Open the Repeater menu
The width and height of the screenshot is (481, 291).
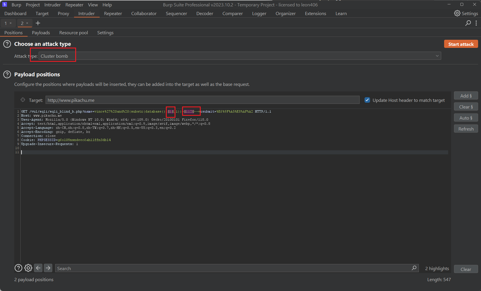point(74,5)
